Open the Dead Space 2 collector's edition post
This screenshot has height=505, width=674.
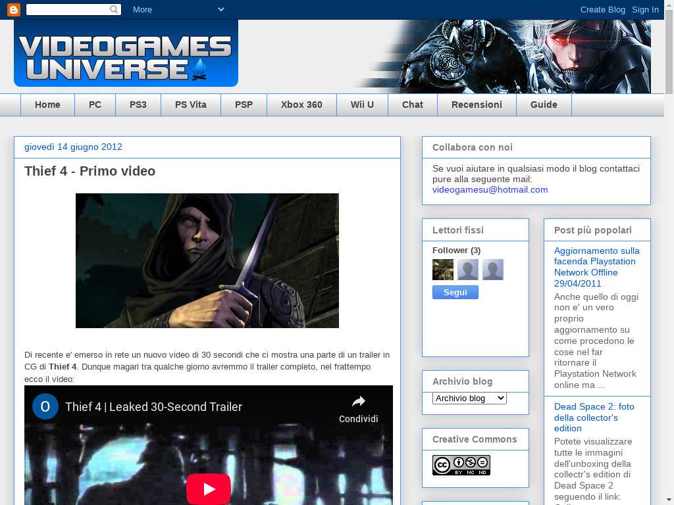pyautogui.click(x=594, y=418)
